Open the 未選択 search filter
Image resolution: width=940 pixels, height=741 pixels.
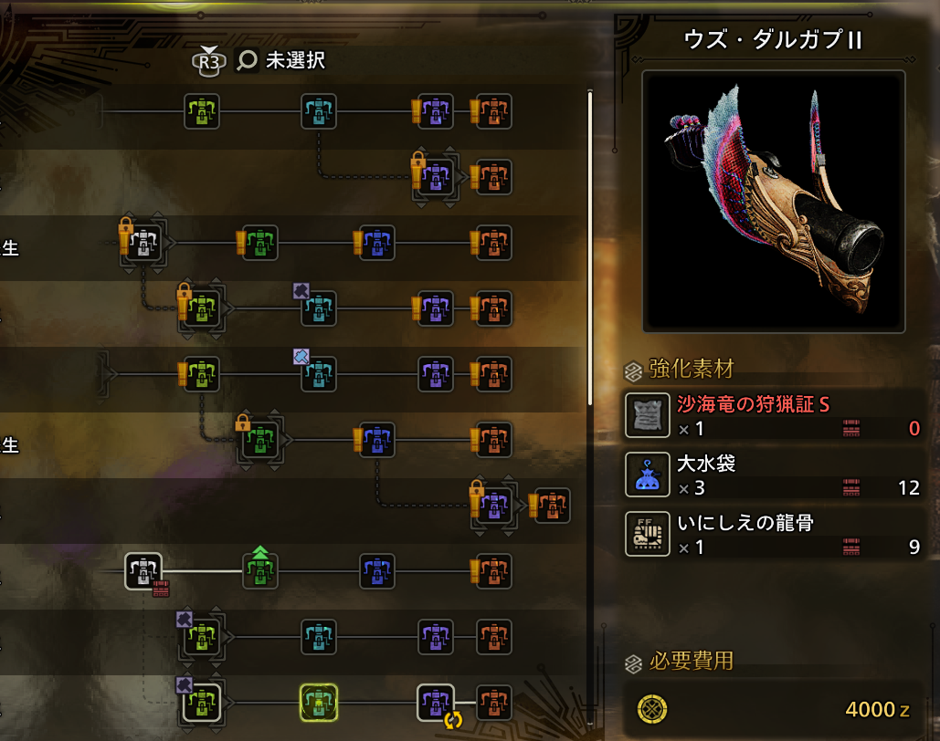click(281, 60)
